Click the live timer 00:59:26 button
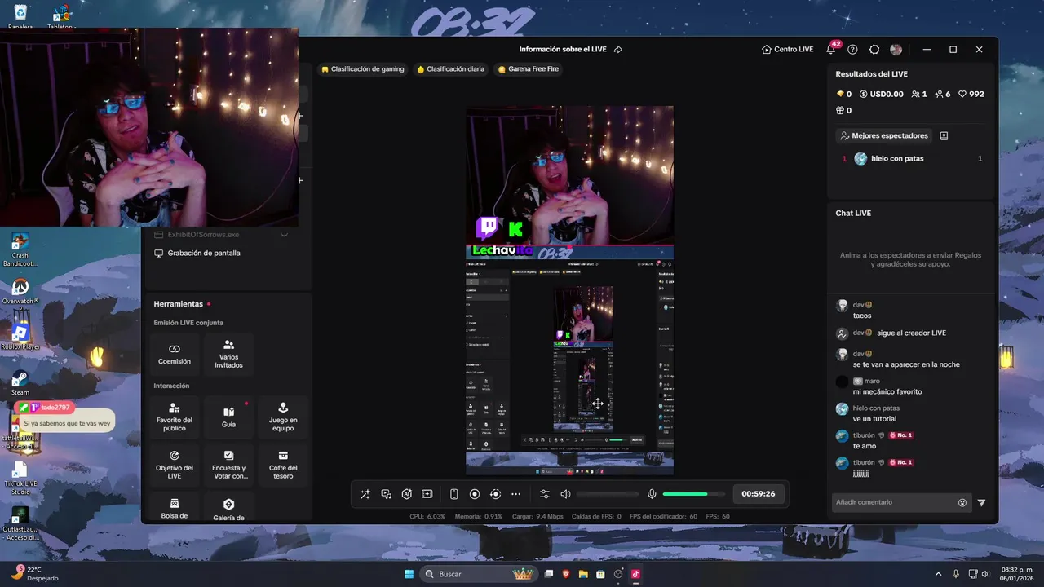The height and width of the screenshot is (587, 1044). pyautogui.click(x=758, y=494)
